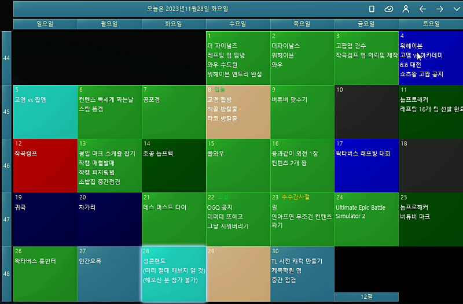Open event '와우 수도원'
463x304 pixels.
coord(222,65)
